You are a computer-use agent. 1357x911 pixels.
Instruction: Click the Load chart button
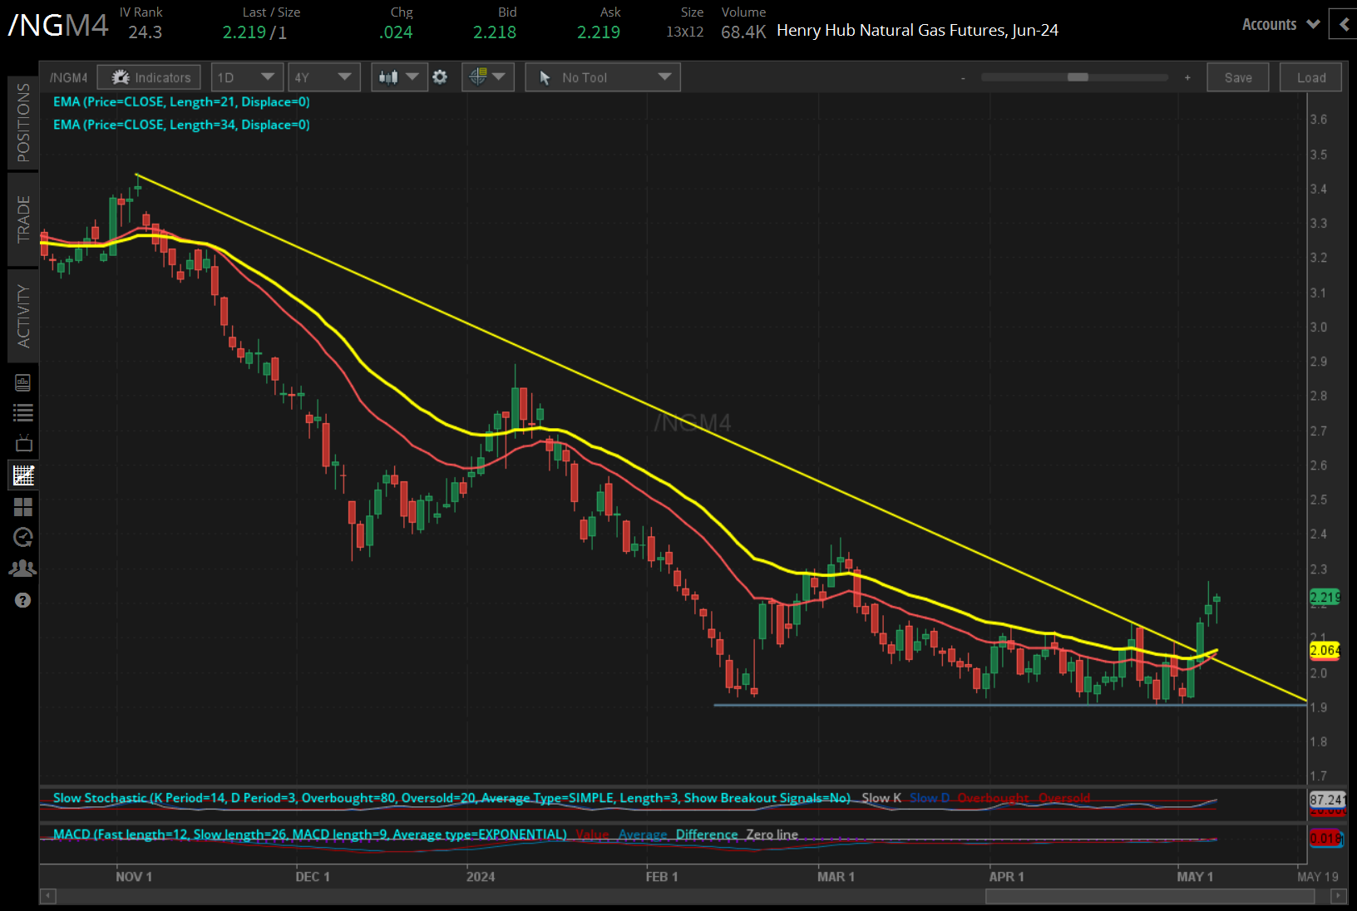(1311, 77)
